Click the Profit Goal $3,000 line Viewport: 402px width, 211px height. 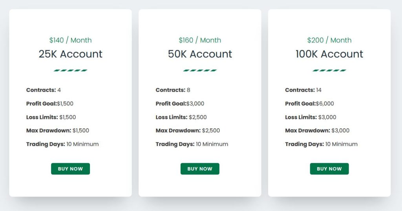[x=180, y=104]
